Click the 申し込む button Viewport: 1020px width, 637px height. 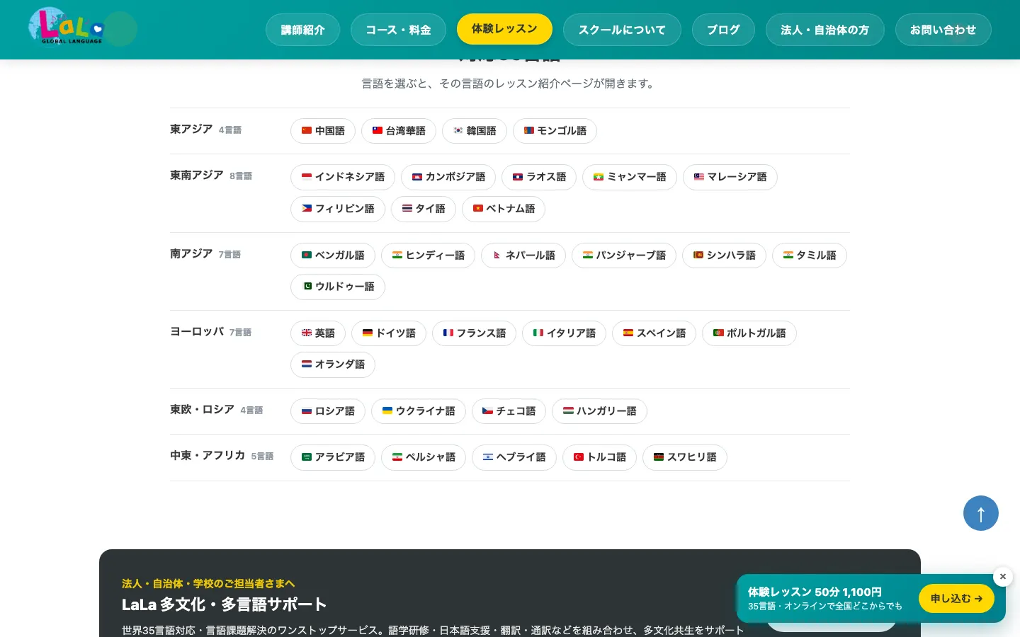pyautogui.click(x=956, y=599)
